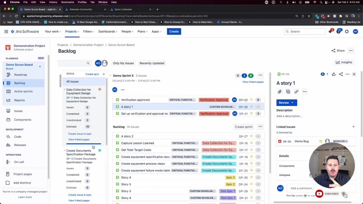The width and height of the screenshot is (363, 204).
Task: Open more options beside sprint assignee avatar
Action: click(123, 90)
